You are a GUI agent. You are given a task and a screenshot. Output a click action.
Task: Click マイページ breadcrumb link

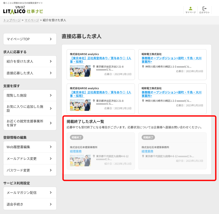pyautogui.click(x=32, y=20)
